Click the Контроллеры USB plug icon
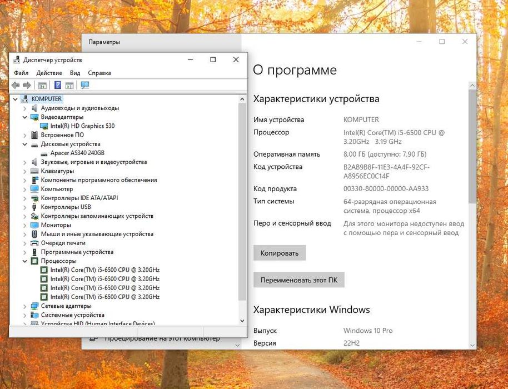The width and height of the screenshot is (508, 389). click(34, 207)
